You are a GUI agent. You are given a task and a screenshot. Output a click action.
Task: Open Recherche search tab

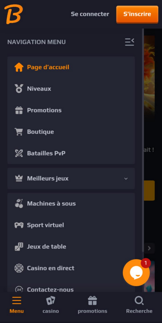point(139,305)
